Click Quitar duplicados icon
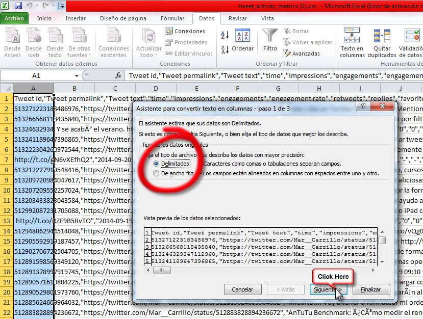 [382, 42]
